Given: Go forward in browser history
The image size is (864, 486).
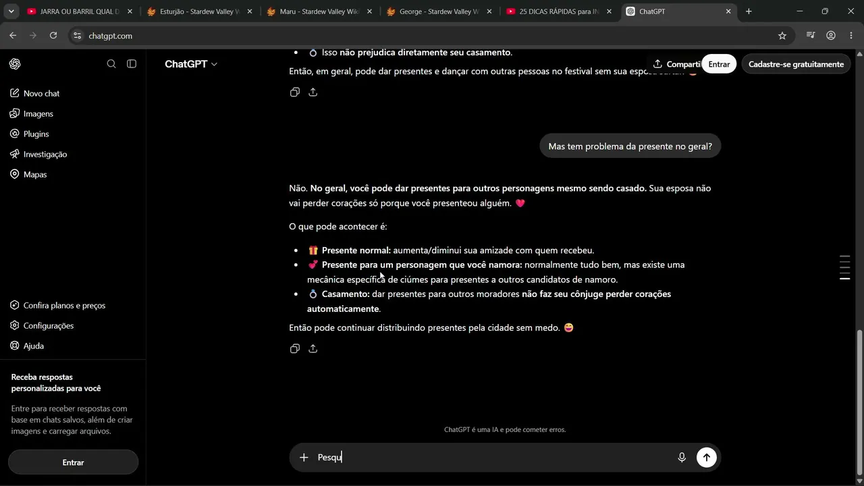Looking at the screenshot, I should point(33,36).
